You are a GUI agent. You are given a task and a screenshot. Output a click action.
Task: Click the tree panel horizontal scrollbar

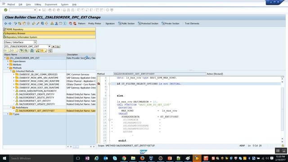(76, 147)
